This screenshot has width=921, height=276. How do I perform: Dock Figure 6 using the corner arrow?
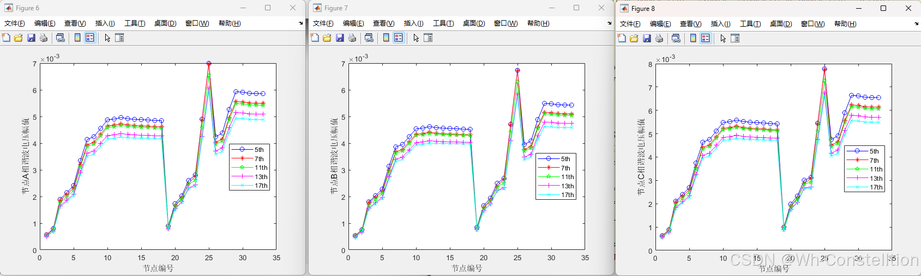[301, 23]
